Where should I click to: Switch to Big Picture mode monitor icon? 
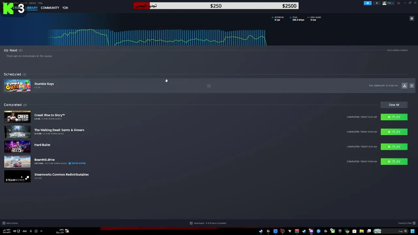[x=398, y=3]
